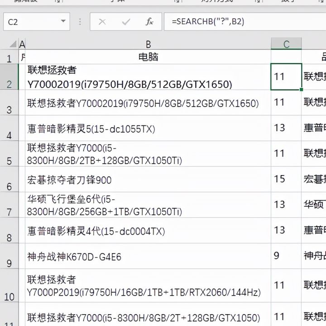Cancel the formula entry with the X icon
The width and height of the screenshot is (326, 326).
[x=102, y=22]
